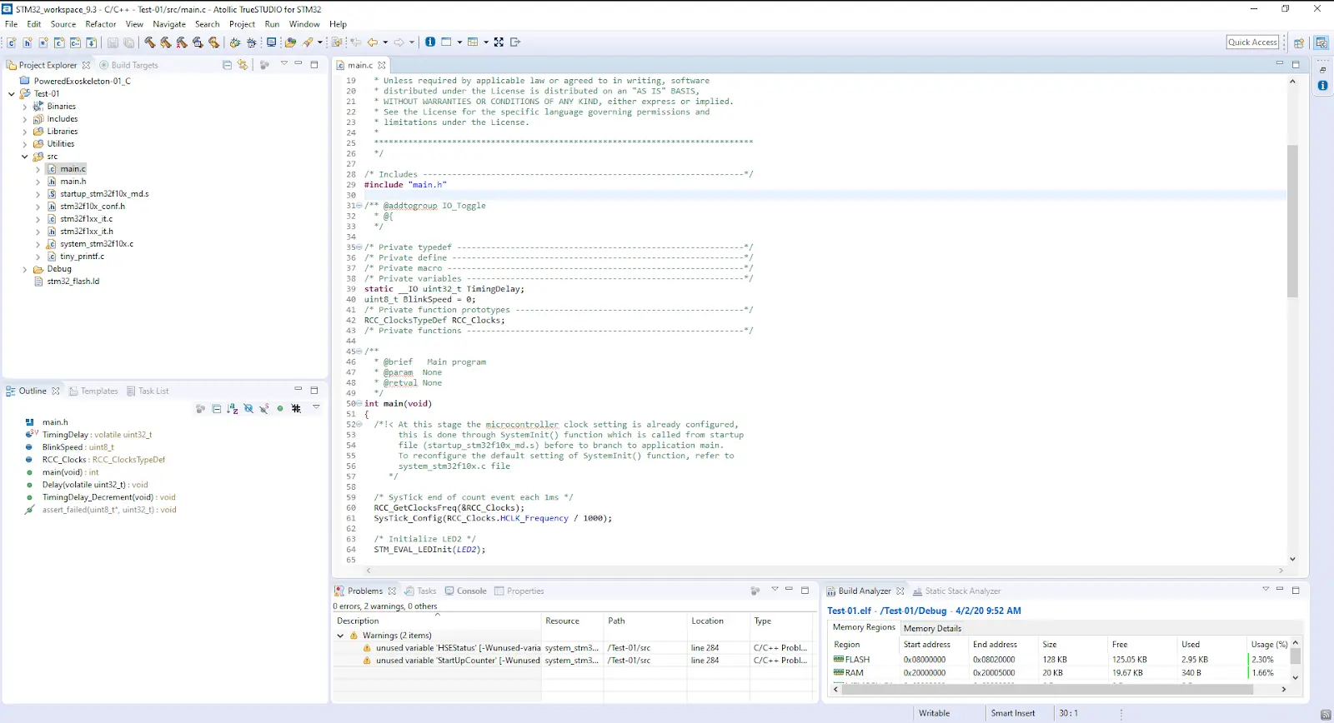Toggle Hide Fields in Outline toolbar
The width and height of the screenshot is (1334, 723).
point(248,408)
